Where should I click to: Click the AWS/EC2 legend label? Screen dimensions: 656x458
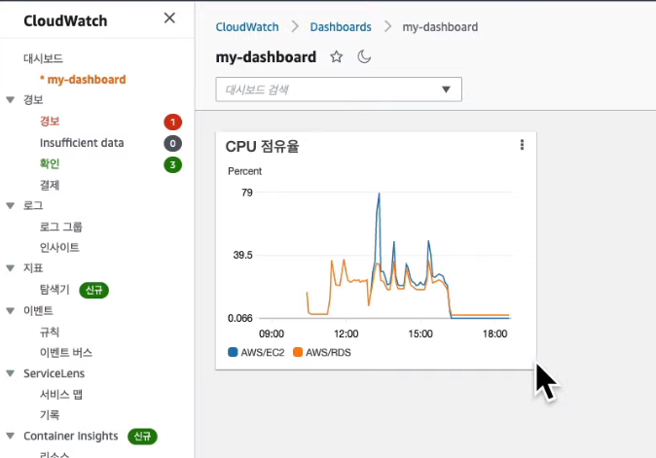coord(263,352)
